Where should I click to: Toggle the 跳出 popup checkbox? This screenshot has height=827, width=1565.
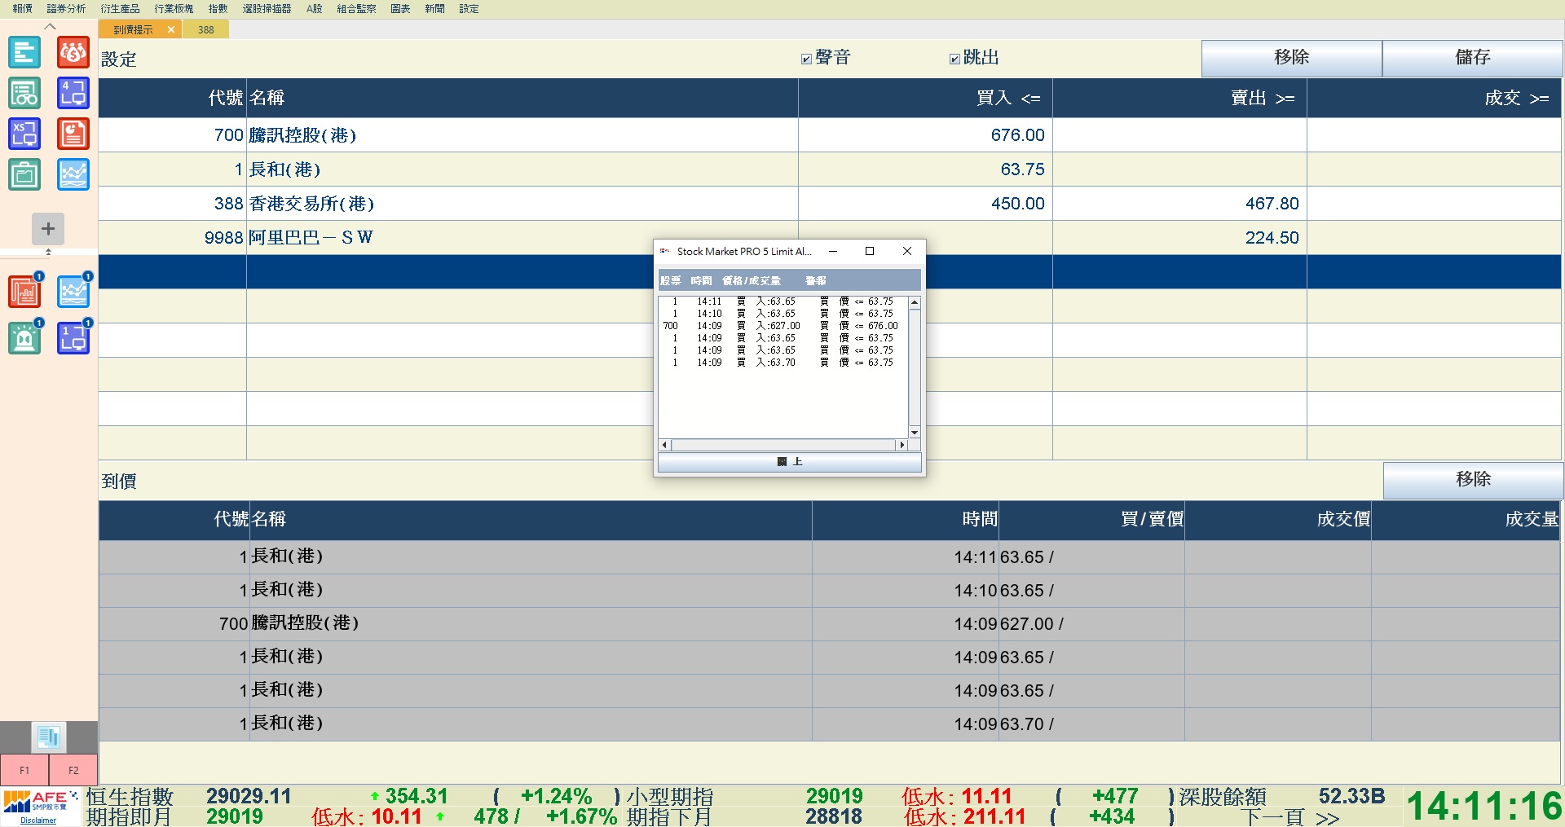pyautogui.click(x=954, y=59)
